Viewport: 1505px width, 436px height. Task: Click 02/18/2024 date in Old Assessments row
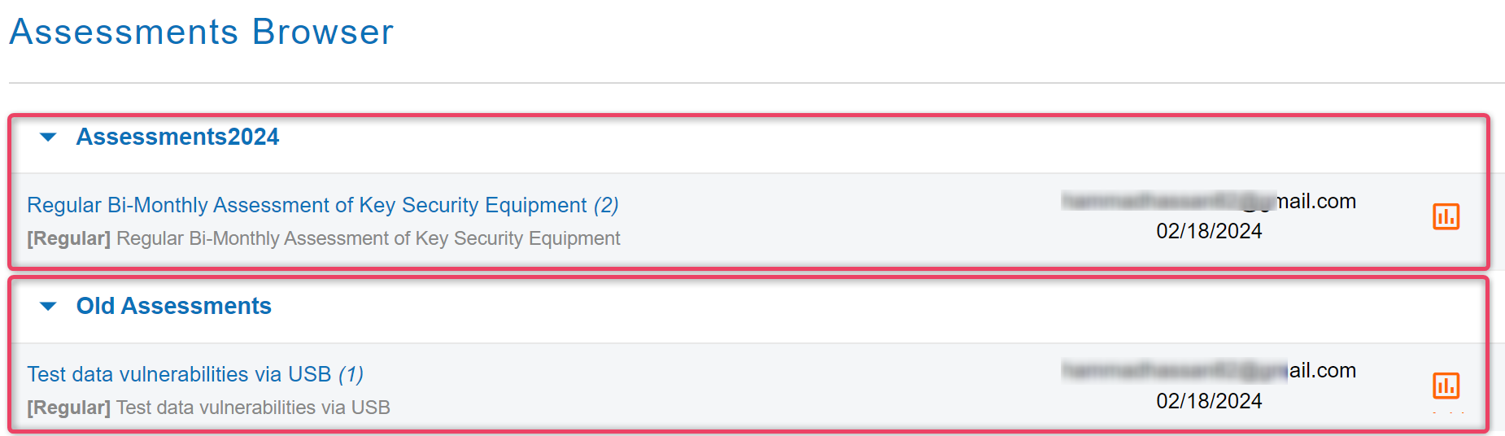coord(1209,401)
